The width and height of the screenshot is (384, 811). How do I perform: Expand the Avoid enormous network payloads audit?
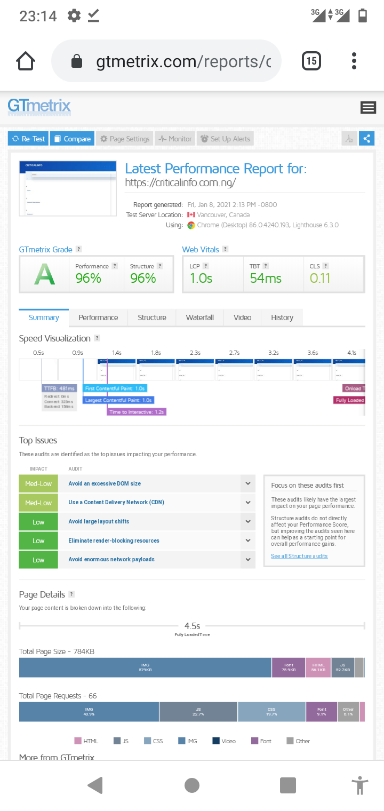pyautogui.click(x=247, y=559)
